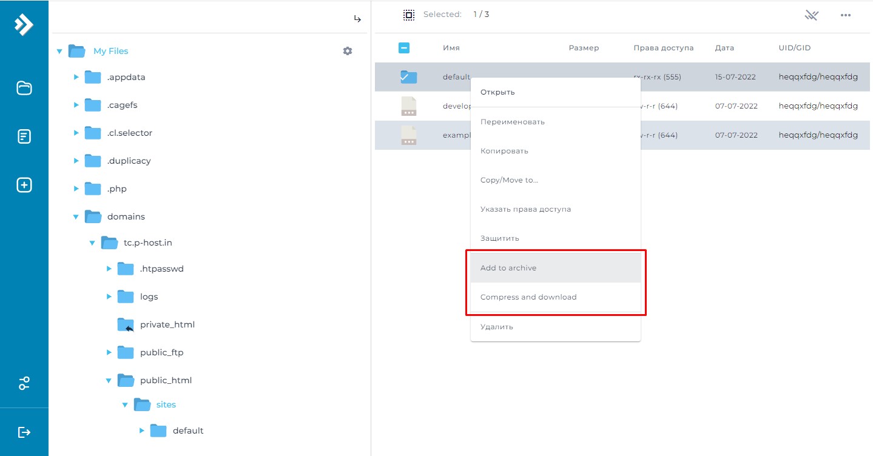Viewport: 873px width, 456px height.
Task: Click the DirectAdmin logo icon
Action: click(x=24, y=24)
